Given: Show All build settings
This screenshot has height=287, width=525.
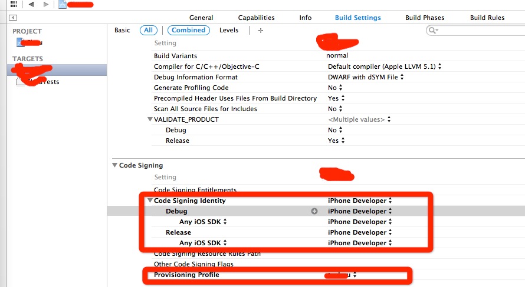Looking at the screenshot, I should click(148, 30).
